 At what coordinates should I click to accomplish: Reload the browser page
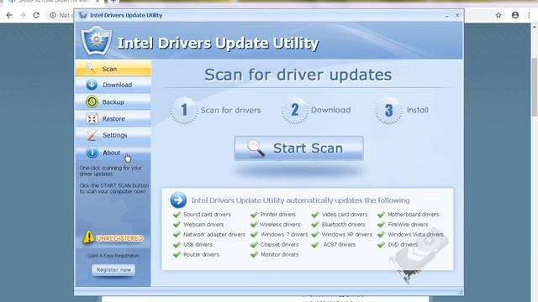36,15
